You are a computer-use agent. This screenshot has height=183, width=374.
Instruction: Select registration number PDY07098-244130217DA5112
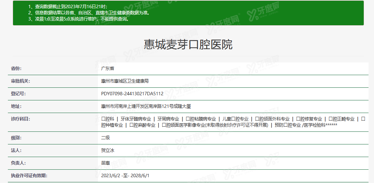[x=132, y=94]
